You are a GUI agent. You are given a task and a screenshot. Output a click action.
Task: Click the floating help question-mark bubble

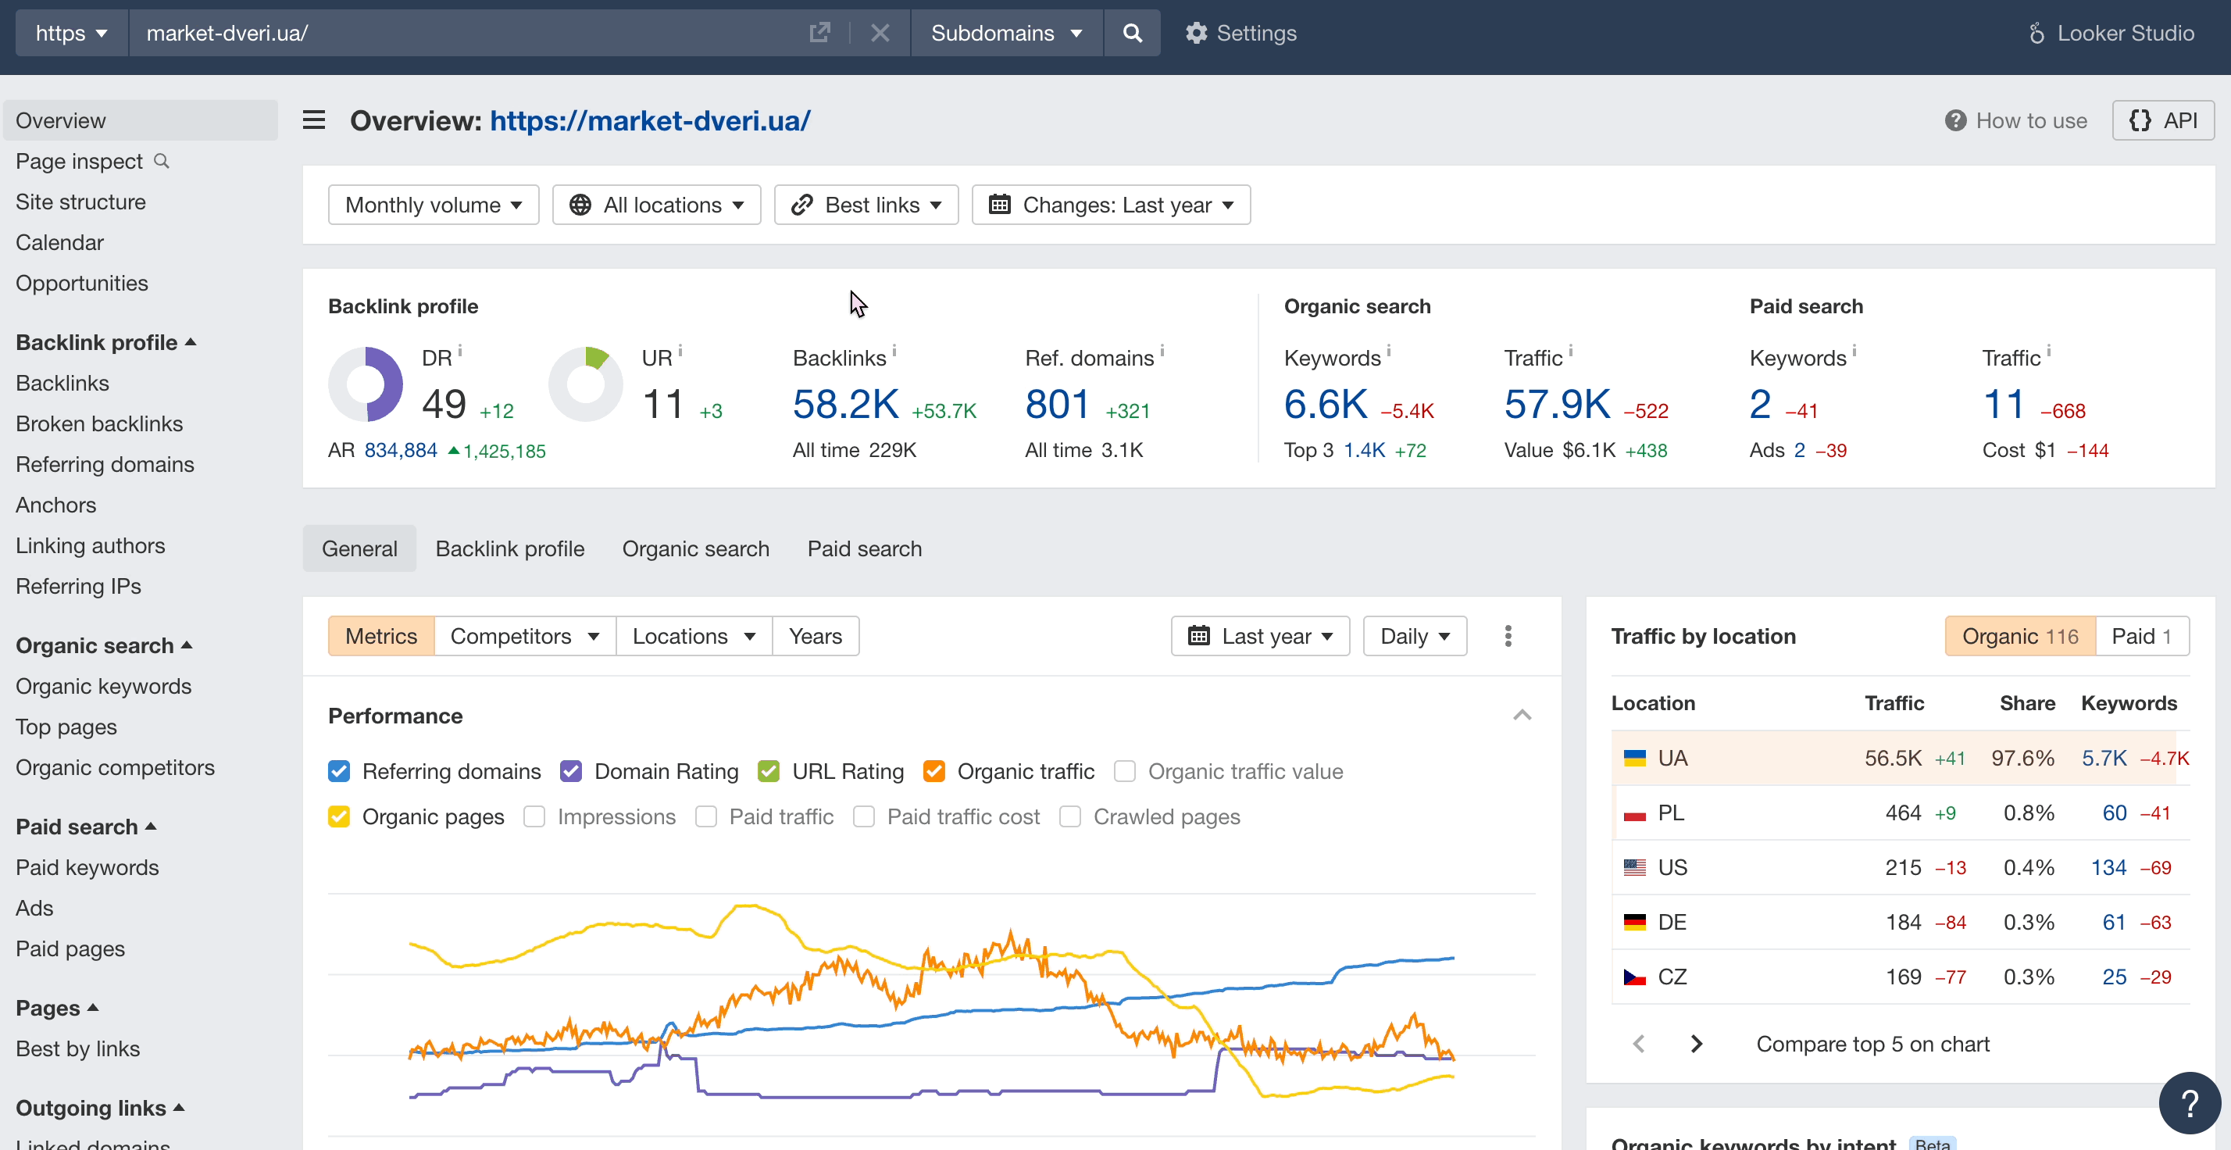[2190, 1102]
